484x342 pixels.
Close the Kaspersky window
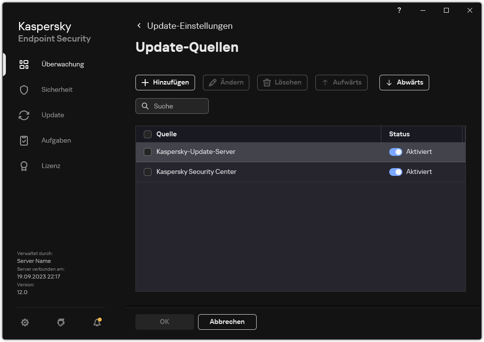click(469, 10)
